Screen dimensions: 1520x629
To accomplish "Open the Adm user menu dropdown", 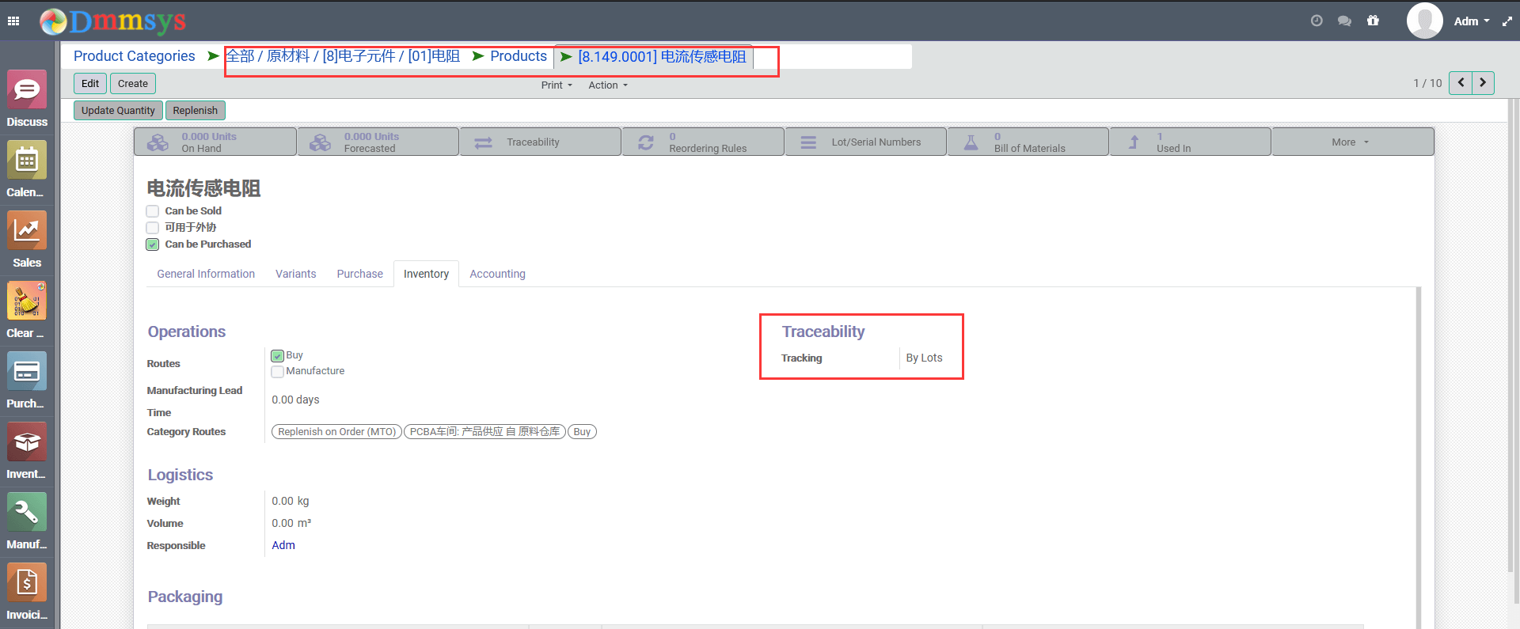I will [1472, 21].
